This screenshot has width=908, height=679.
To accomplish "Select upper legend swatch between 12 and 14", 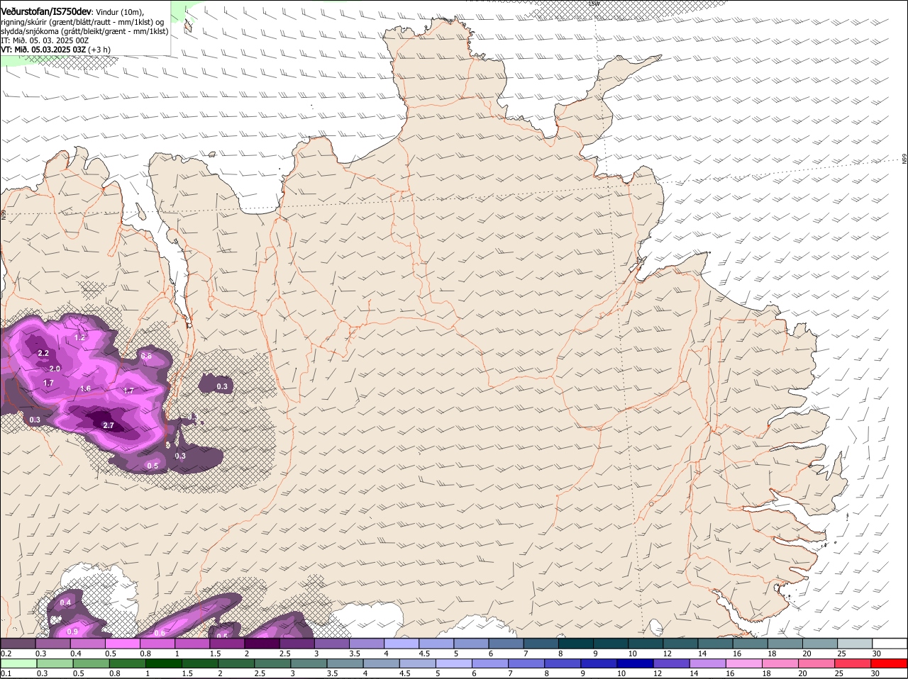I will [681, 643].
